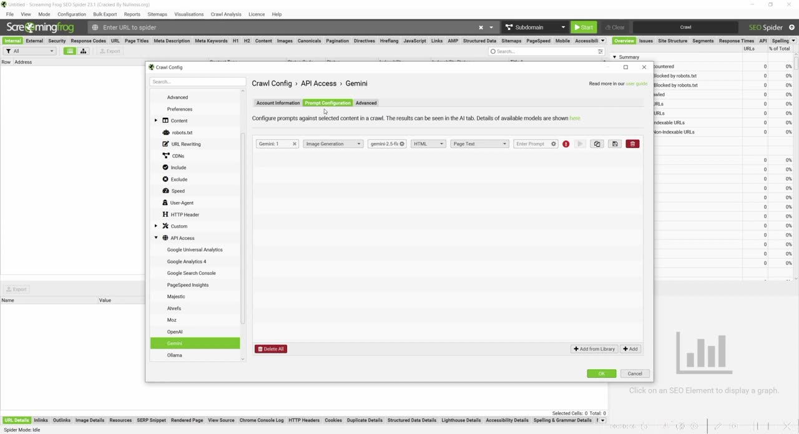Switch to list view in main window

click(x=70, y=51)
